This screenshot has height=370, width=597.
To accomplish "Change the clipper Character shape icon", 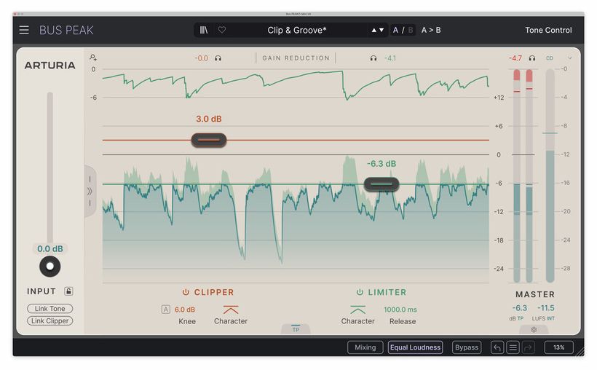I will [x=231, y=310].
